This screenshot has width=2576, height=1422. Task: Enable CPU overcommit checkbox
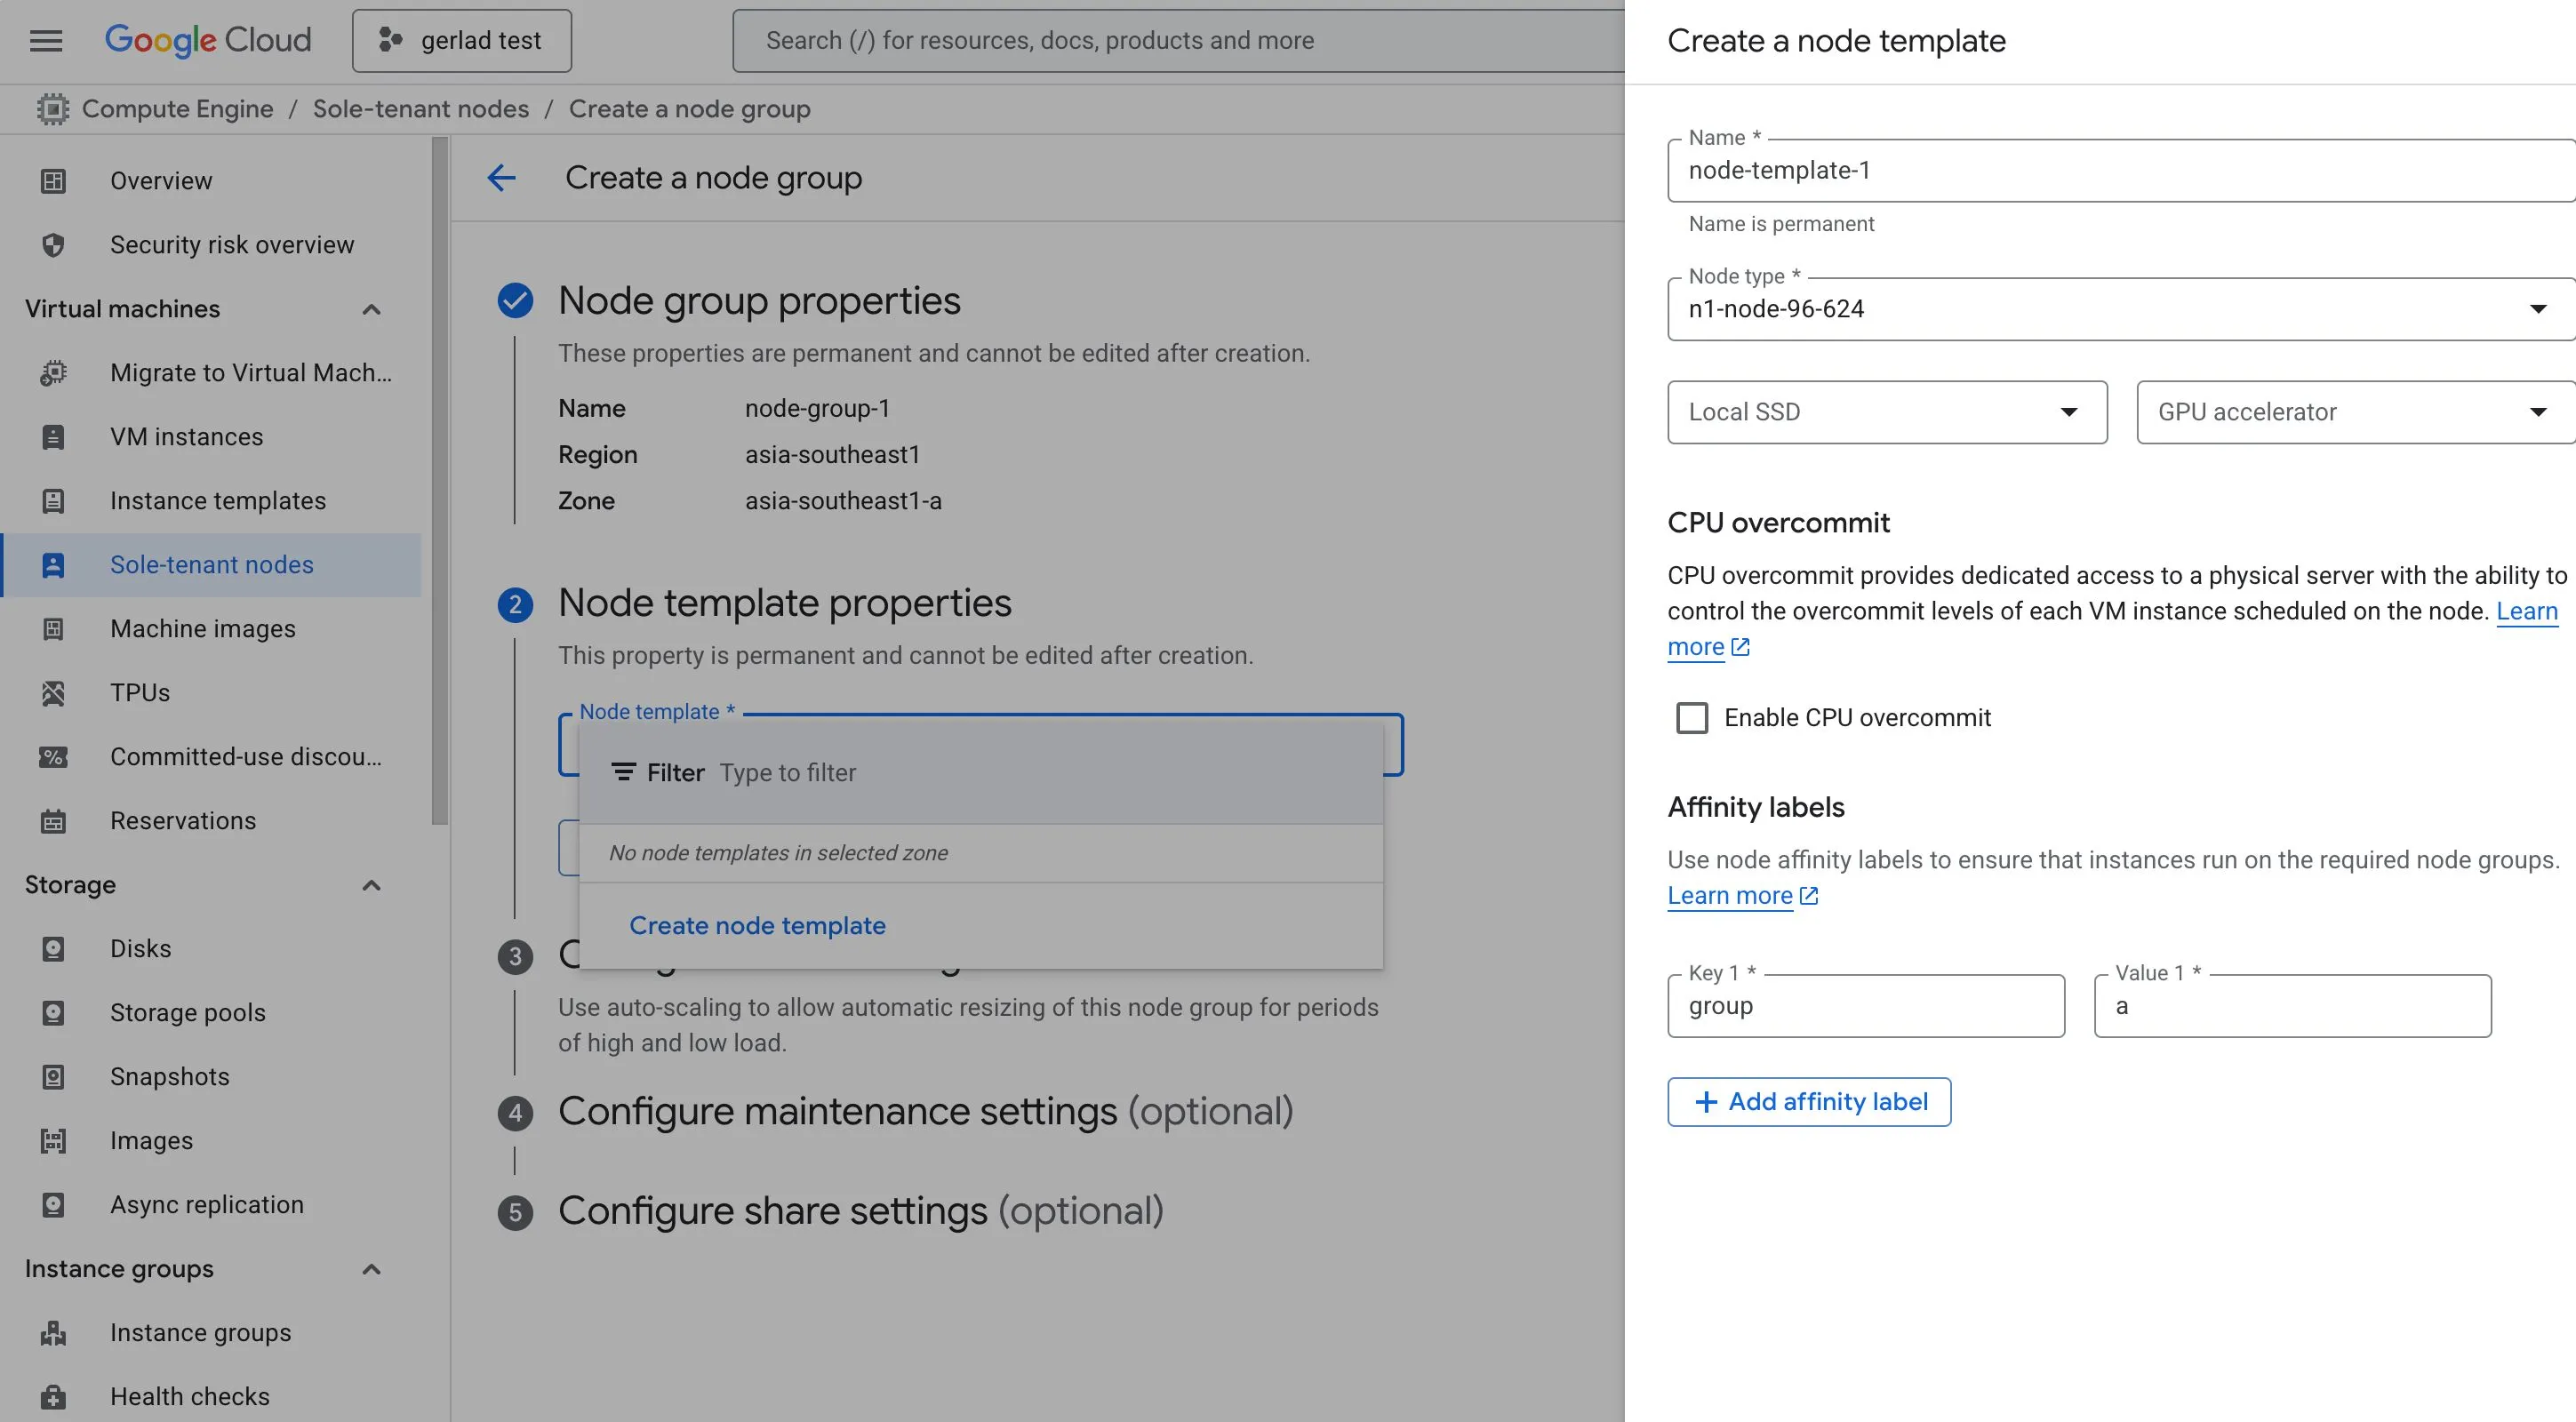[x=1692, y=718]
